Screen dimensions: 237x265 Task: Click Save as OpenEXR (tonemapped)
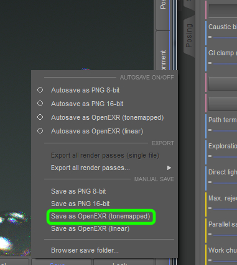click(x=101, y=217)
